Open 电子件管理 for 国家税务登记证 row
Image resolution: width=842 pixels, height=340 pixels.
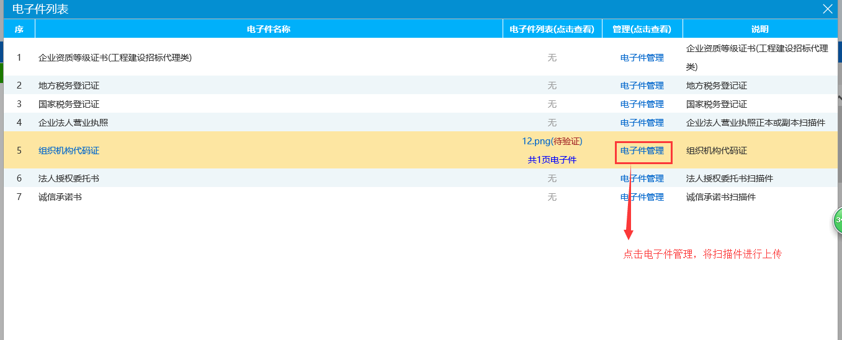pyautogui.click(x=642, y=104)
